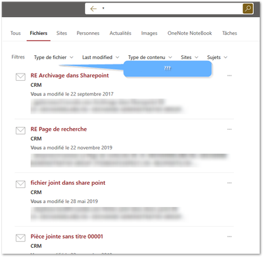This screenshot has width=263, height=257.
Task: Select the Fichiers tab
Action: click(39, 33)
